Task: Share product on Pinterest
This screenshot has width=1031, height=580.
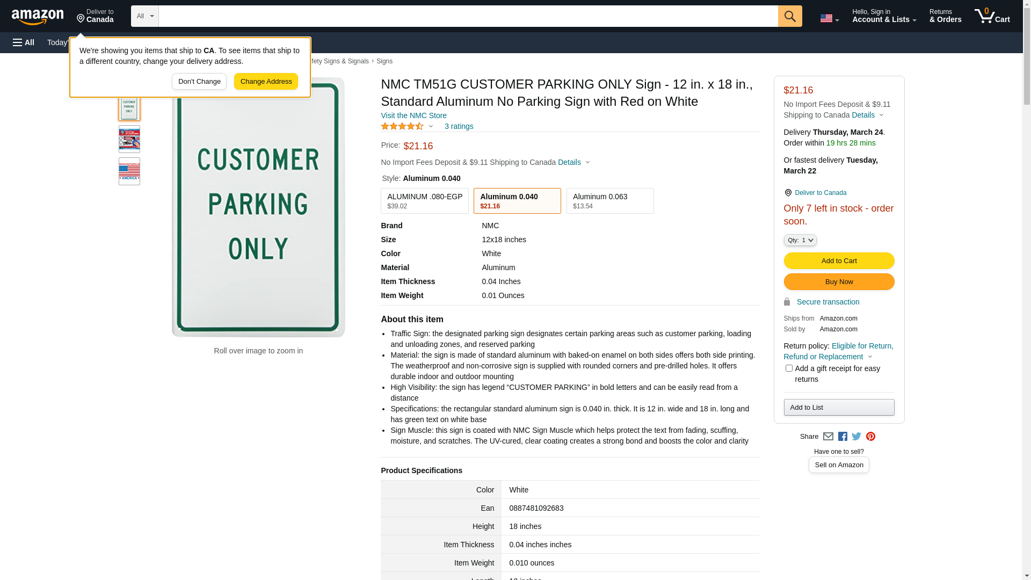Action: pos(870,437)
